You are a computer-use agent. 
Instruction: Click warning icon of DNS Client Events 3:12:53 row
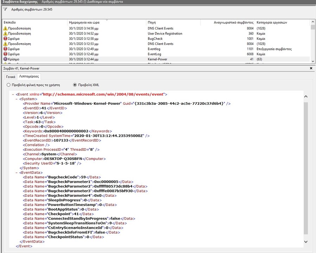point(5,44)
